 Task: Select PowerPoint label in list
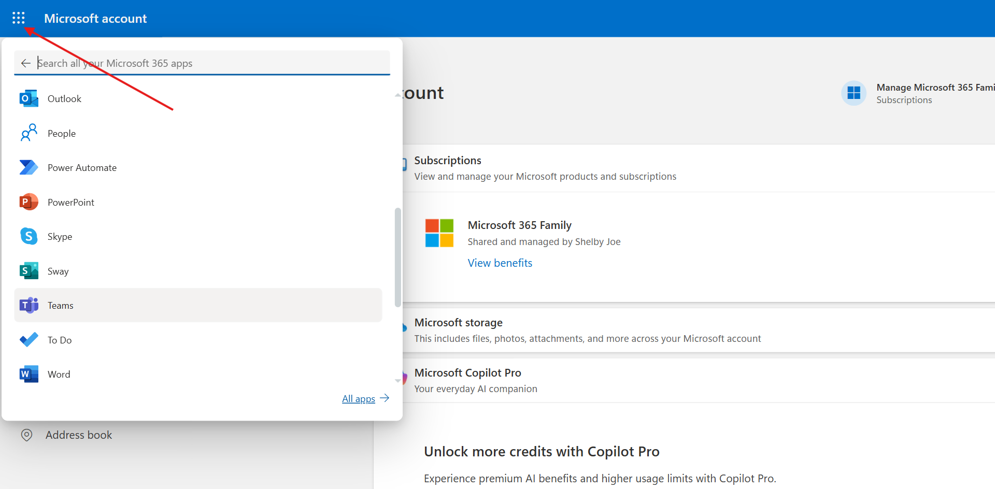(71, 203)
